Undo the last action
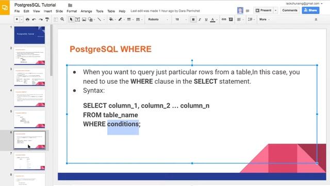Screen dimensions: 330x186 coord(34,20)
